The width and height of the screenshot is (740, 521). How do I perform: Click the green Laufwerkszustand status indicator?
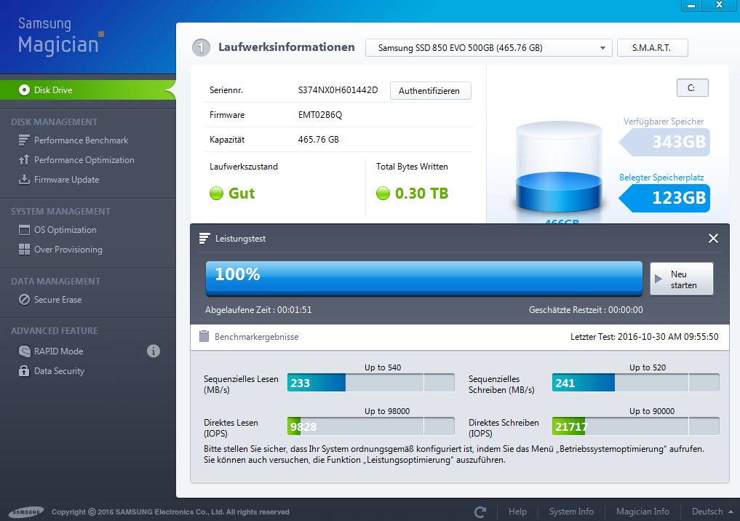point(216,193)
